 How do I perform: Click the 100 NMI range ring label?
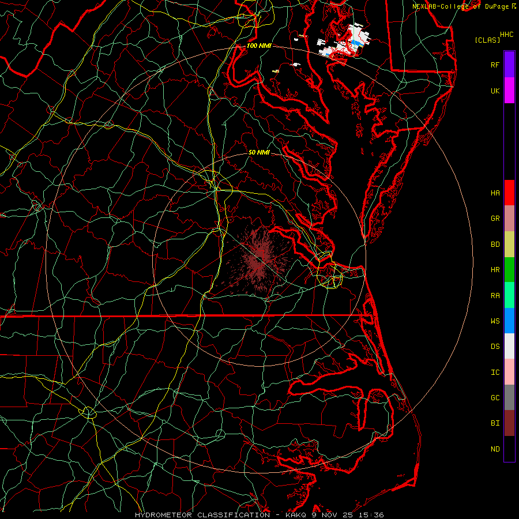pyautogui.click(x=259, y=46)
